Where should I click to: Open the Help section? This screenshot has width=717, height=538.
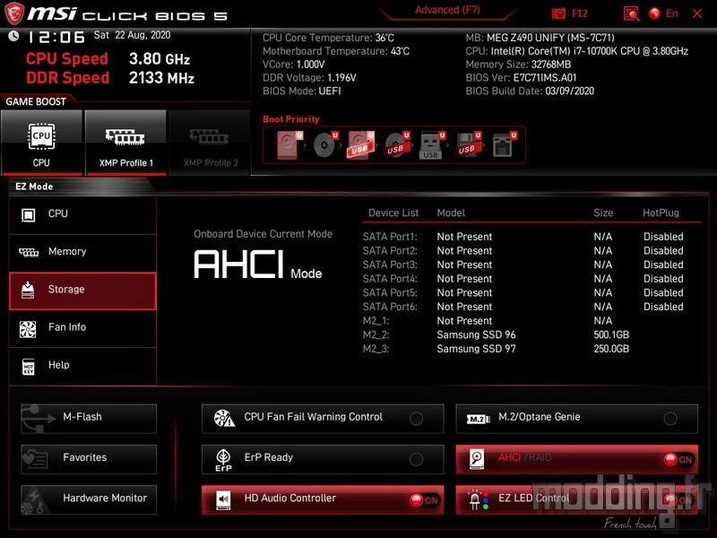pyautogui.click(x=82, y=366)
